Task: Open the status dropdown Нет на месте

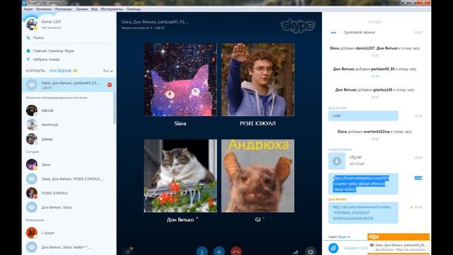Action: (x=51, y=28)
